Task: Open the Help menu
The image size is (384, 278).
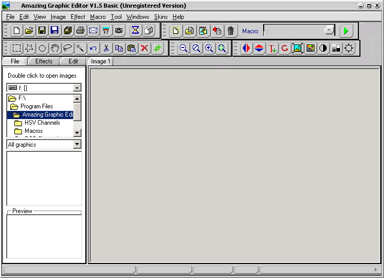Action: 178,17
